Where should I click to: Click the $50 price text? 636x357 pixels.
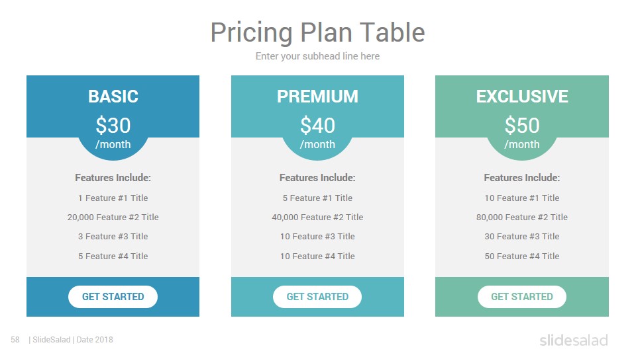pos(522,125)
